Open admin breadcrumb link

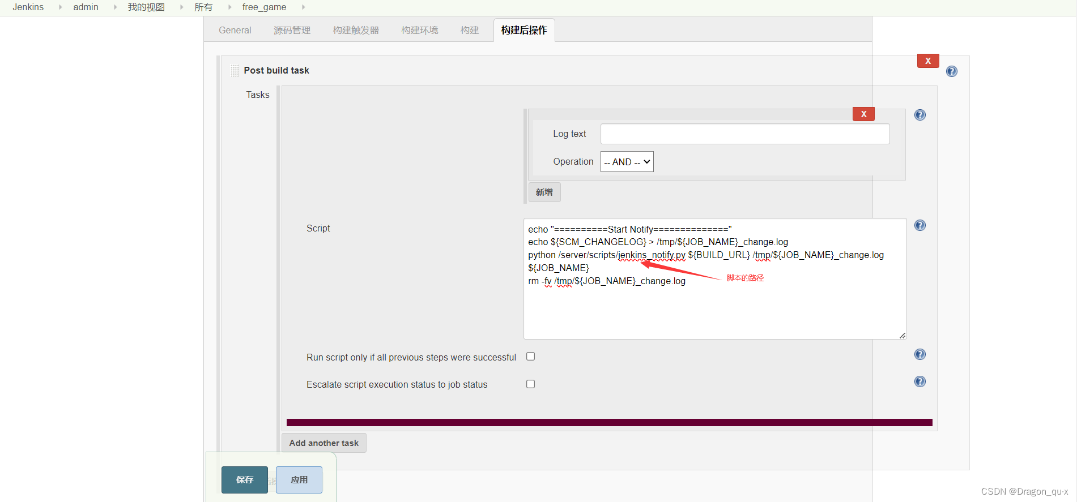[x=86, y=7]
